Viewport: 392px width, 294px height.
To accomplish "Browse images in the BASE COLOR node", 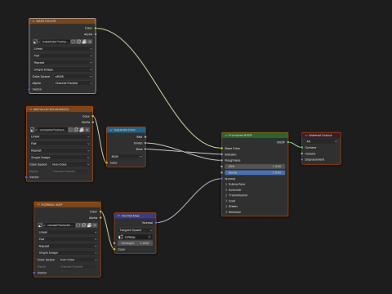I will [36, 42].
